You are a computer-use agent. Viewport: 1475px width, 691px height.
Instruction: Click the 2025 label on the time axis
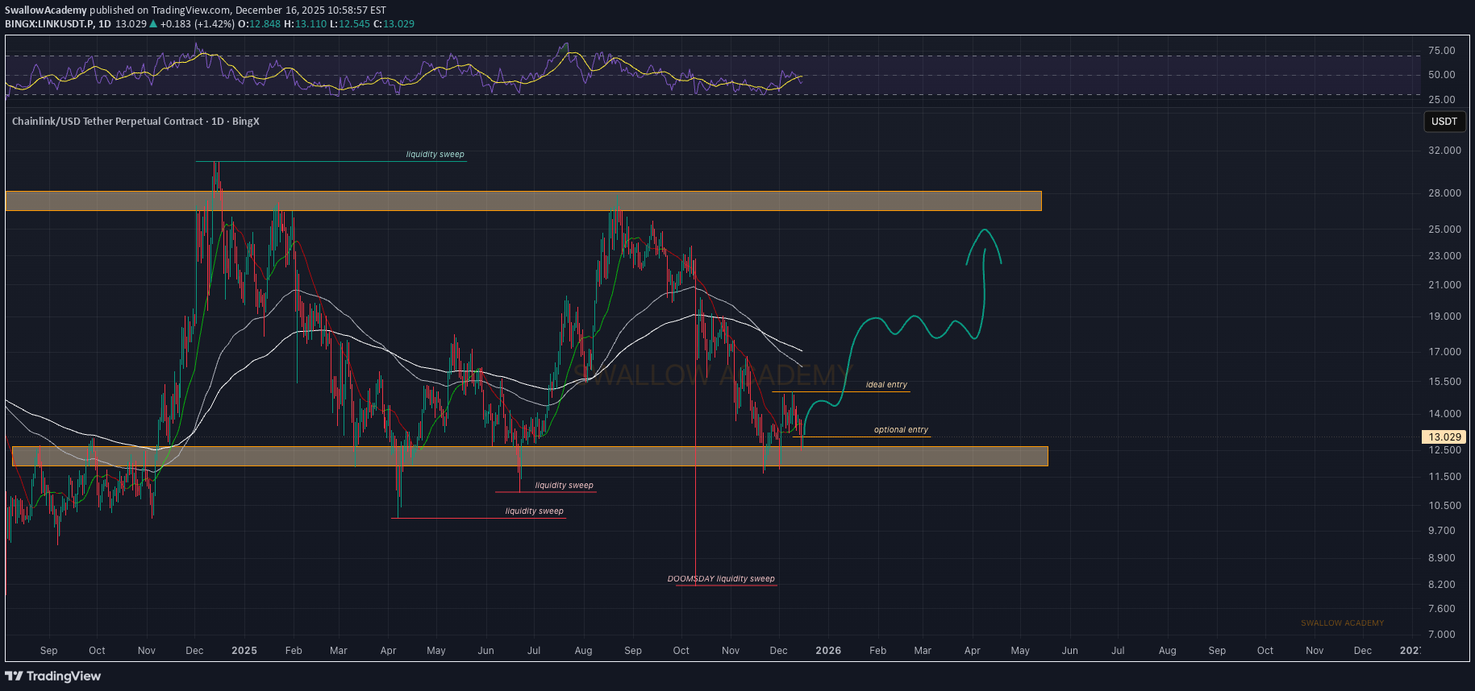[244, 651]
